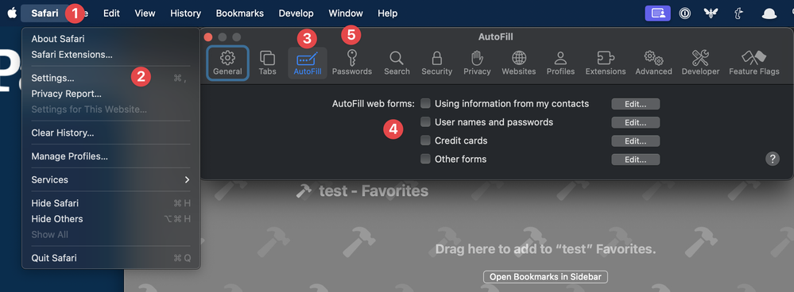Screen dimensions: 794x292
Task: Edit saved credit cards
Action: click(x=636, y=141)
